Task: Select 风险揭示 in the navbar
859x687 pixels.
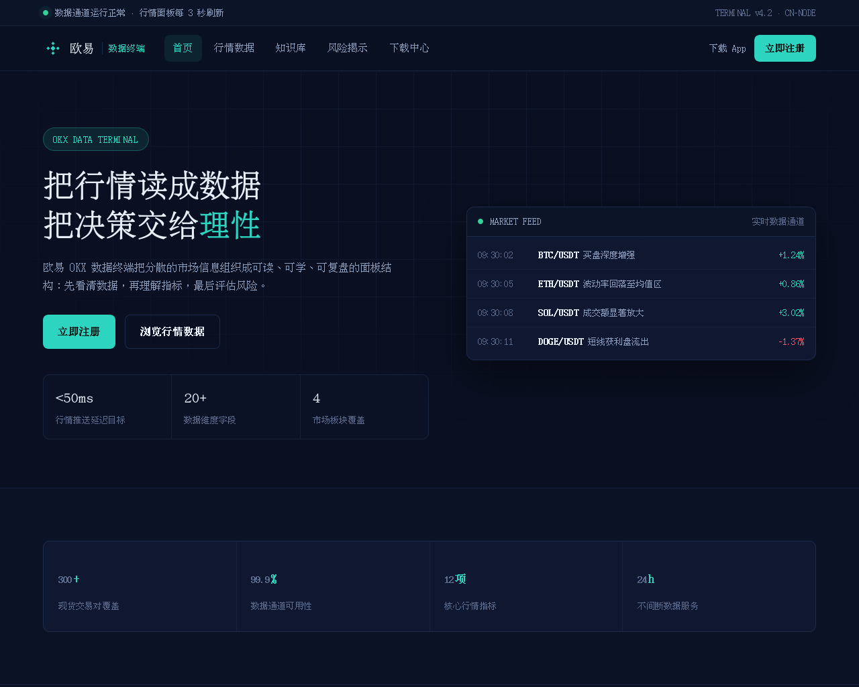Action: tap(348, 48)
